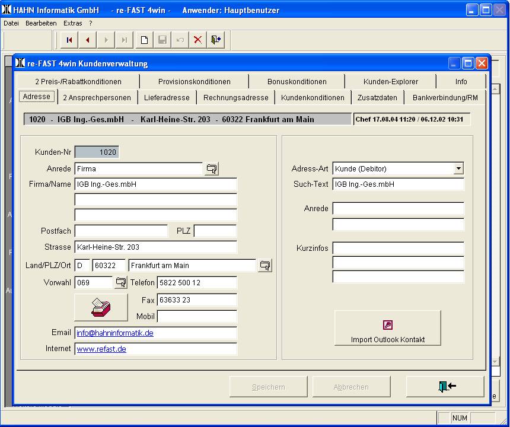The height and width of the screenshot is (427, 510).
Task: Click the Kunden-Nr field showing 1020
Action: tap(97, 152)
